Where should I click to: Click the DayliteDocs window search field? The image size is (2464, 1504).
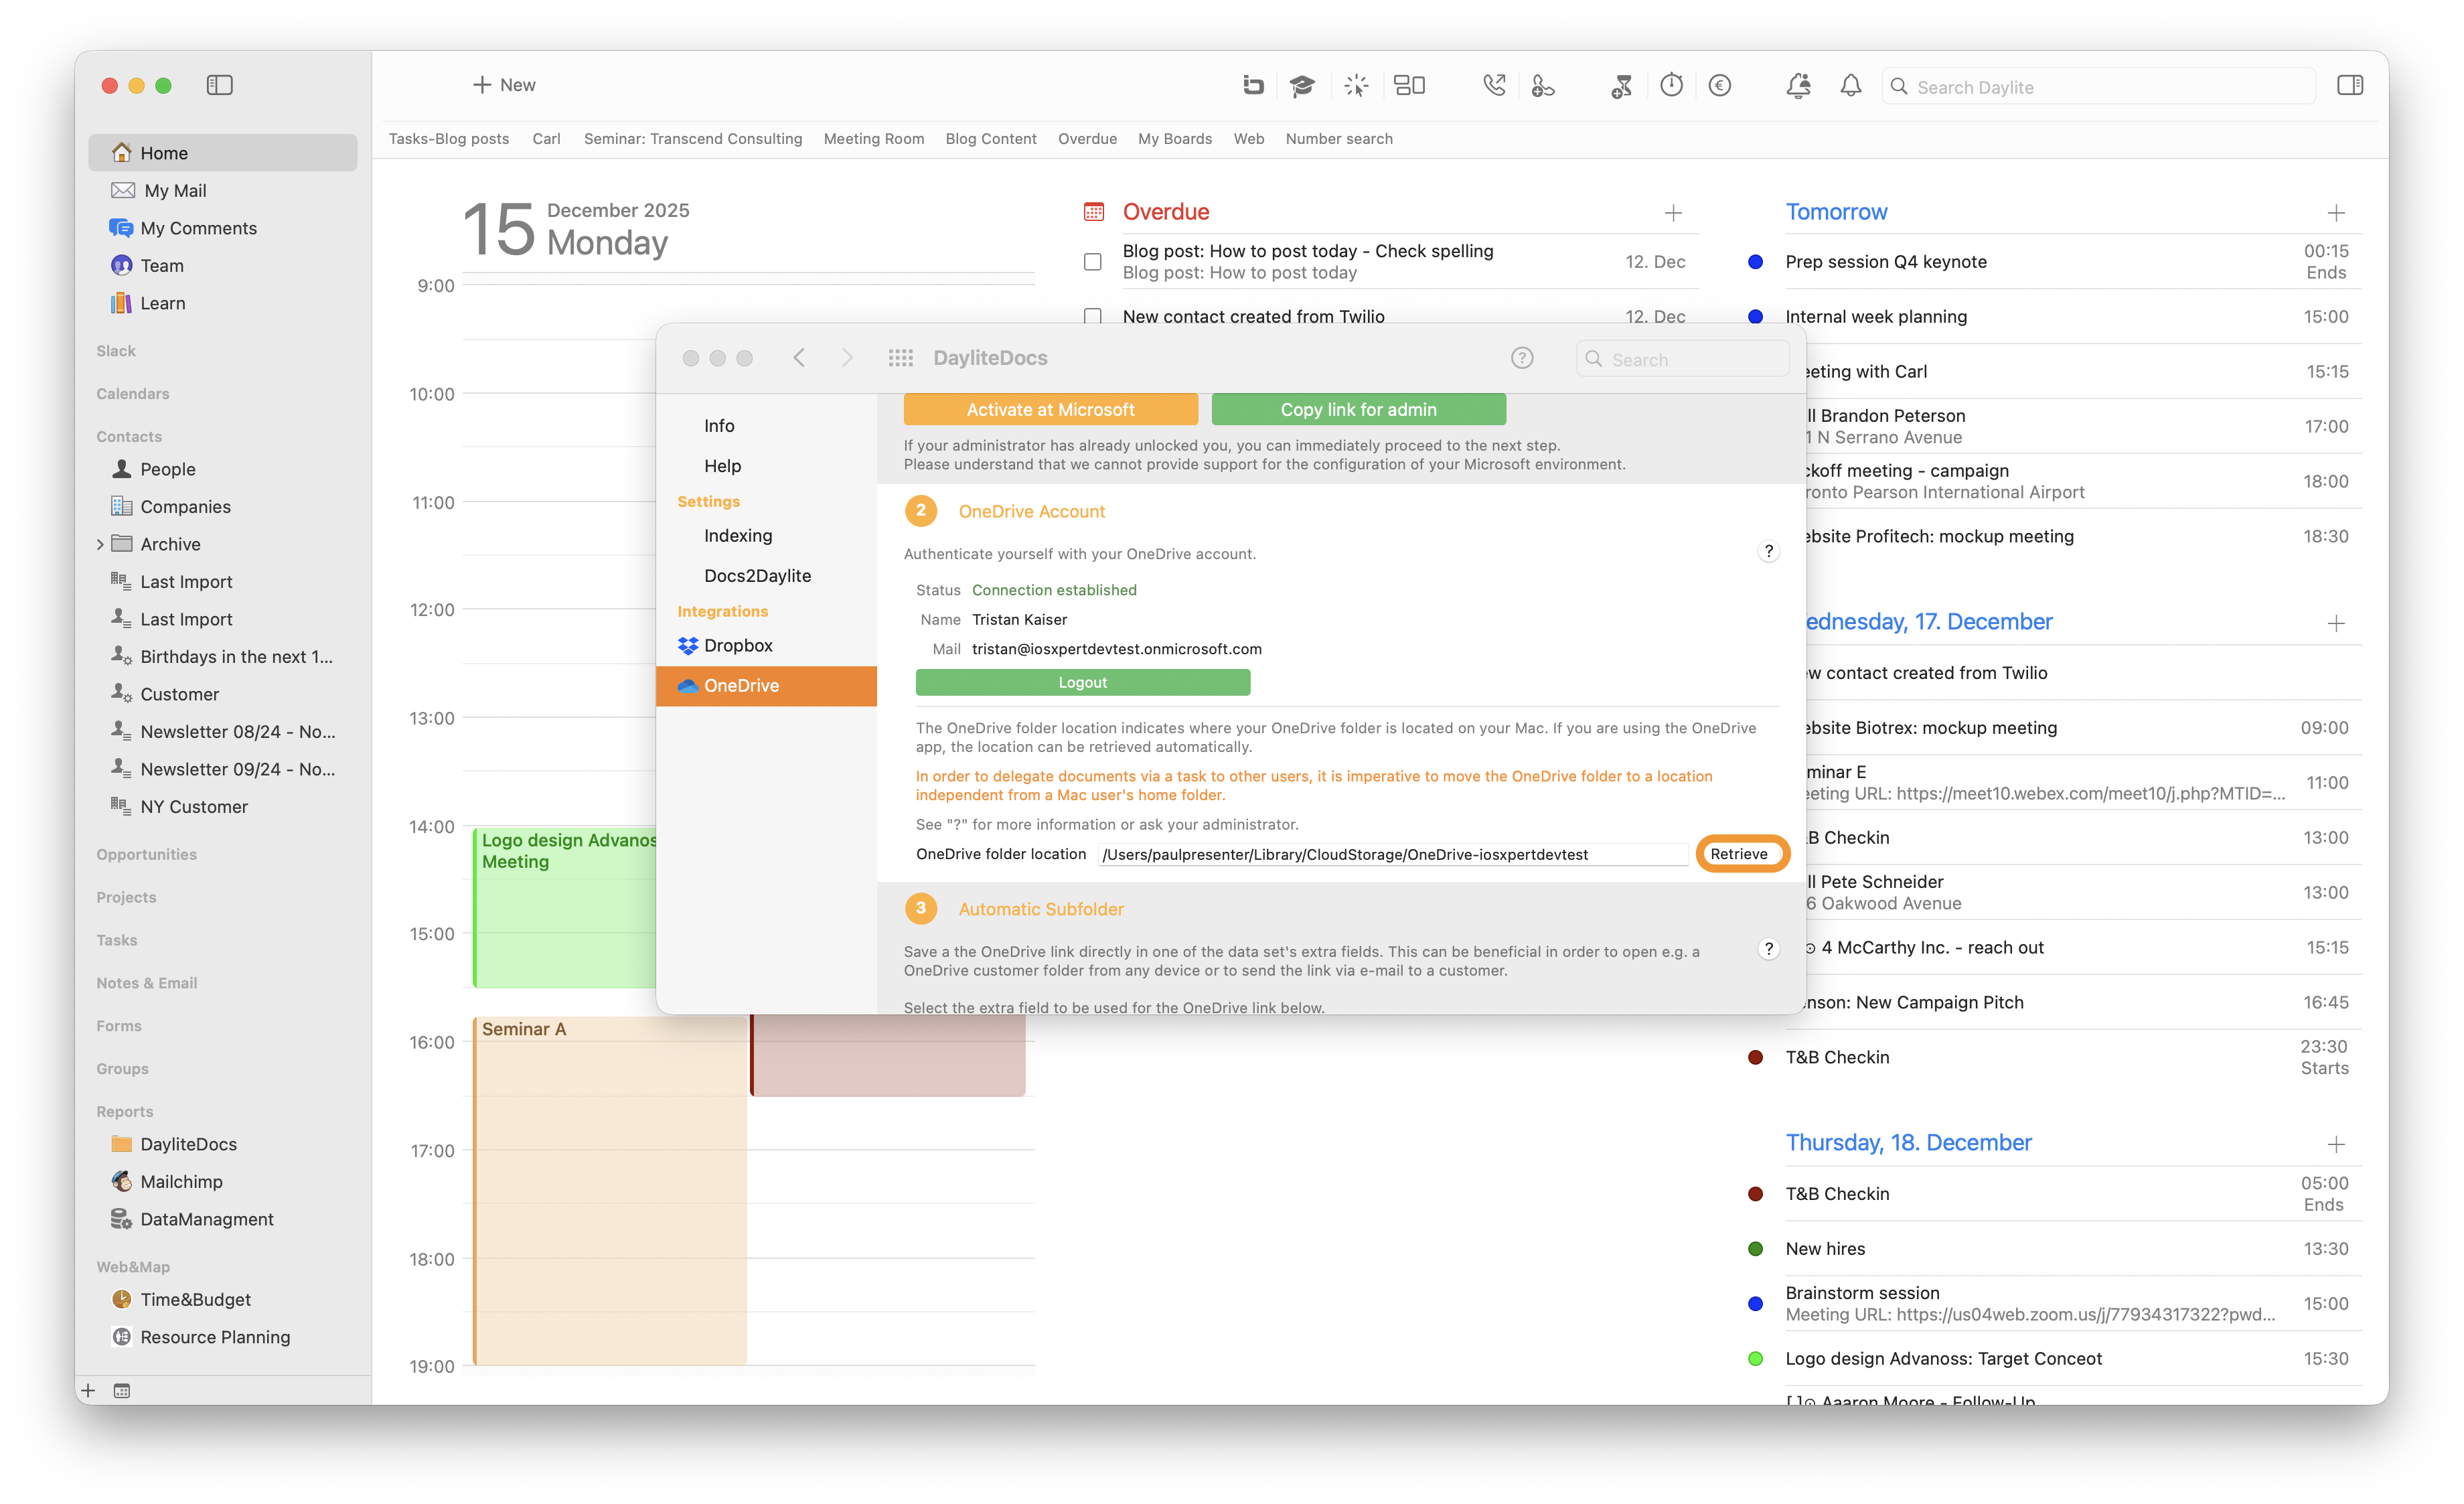[1682, 359]
